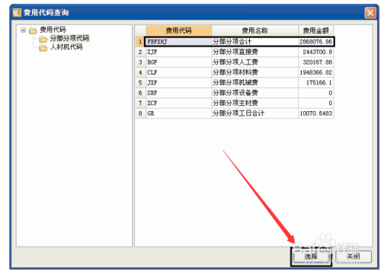The image size is (381, 274).
Task: Click the row number 7 header
Action: (x=140, y=103)
